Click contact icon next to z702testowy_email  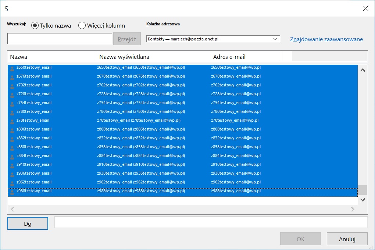12,85
